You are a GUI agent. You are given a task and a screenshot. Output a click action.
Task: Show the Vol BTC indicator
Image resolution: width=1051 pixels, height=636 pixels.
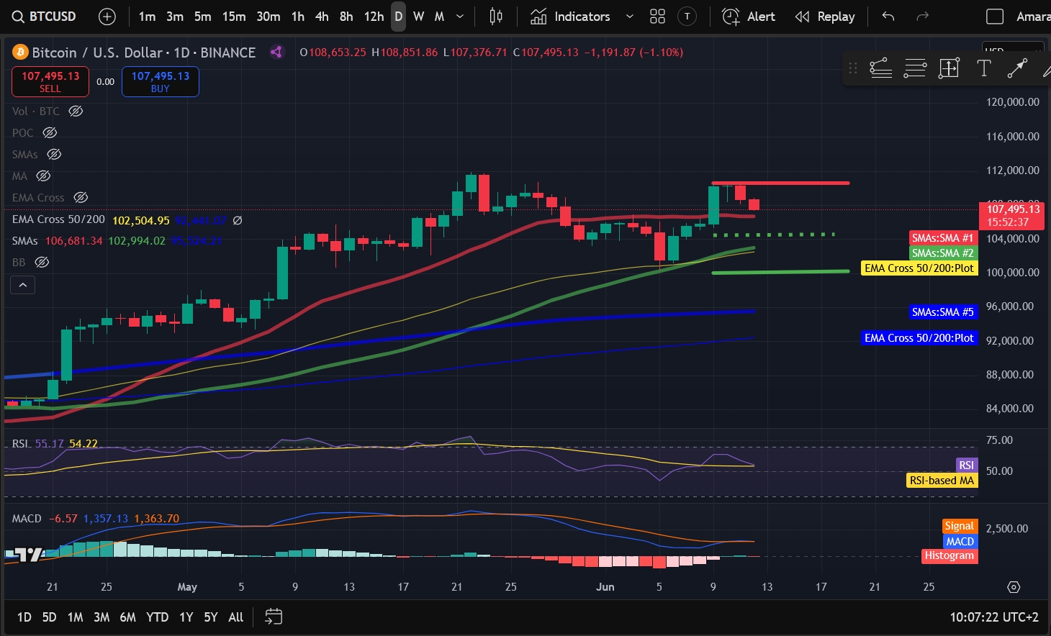[x=76, y=111]
